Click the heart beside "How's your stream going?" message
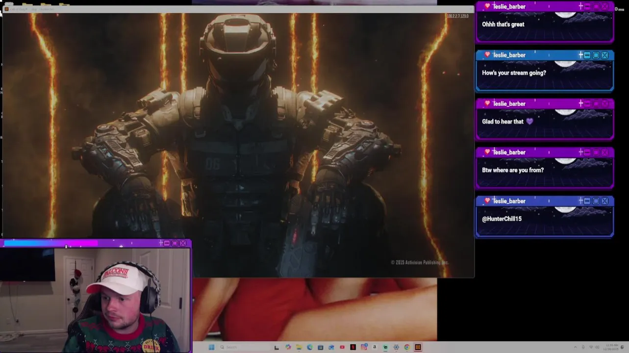The height and width of the screenshot is (353, 629). click(487, 55)
